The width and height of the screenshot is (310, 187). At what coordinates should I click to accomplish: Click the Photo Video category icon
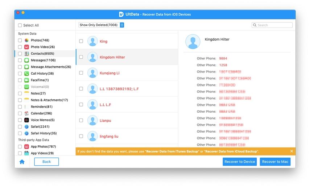[x=26, y=47]
